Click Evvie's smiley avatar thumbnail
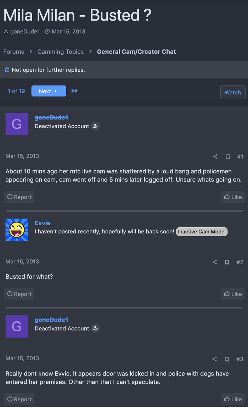The width and height of the screenshot is (248, 407). 17,230
